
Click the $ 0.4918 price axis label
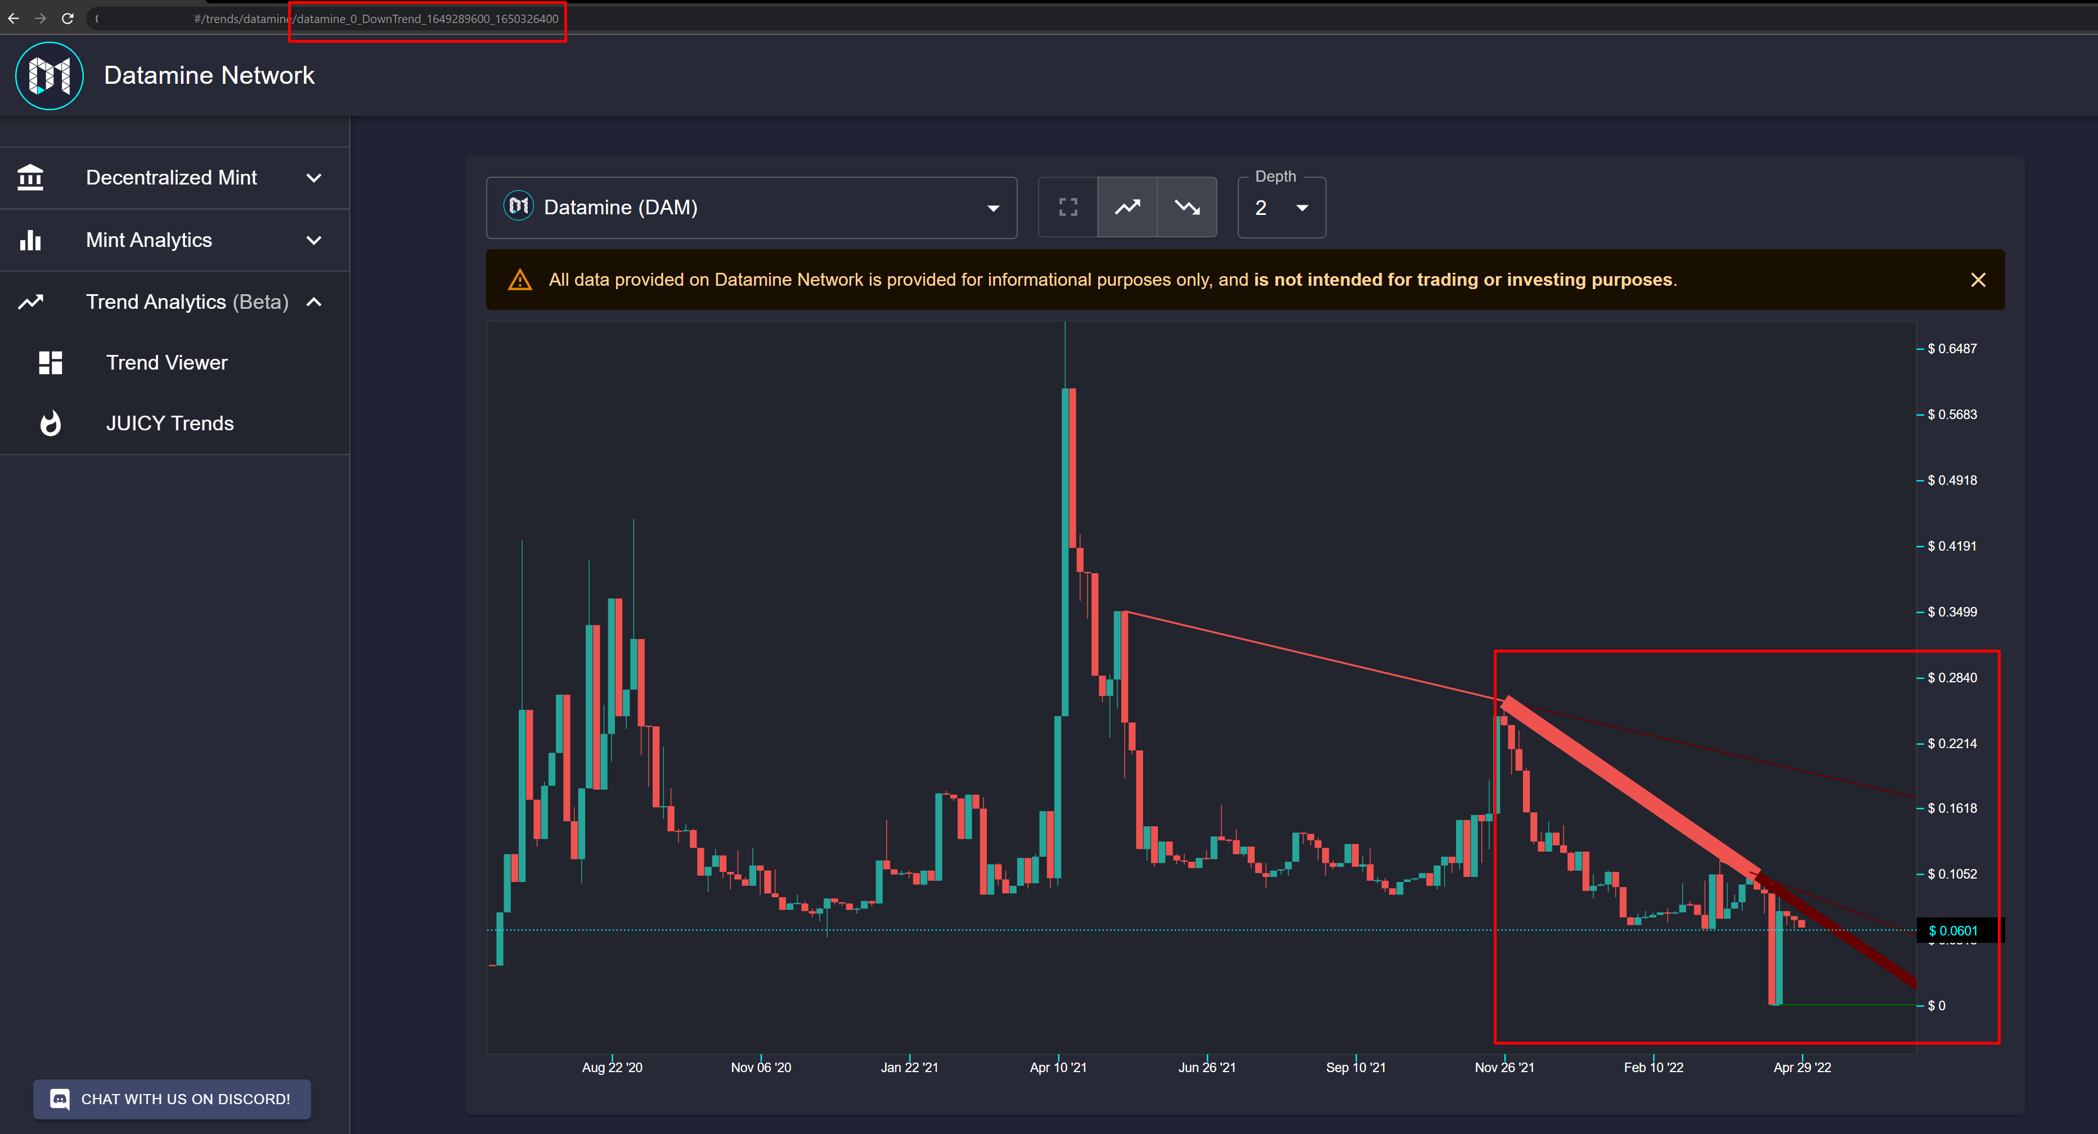click(1952, 480)
